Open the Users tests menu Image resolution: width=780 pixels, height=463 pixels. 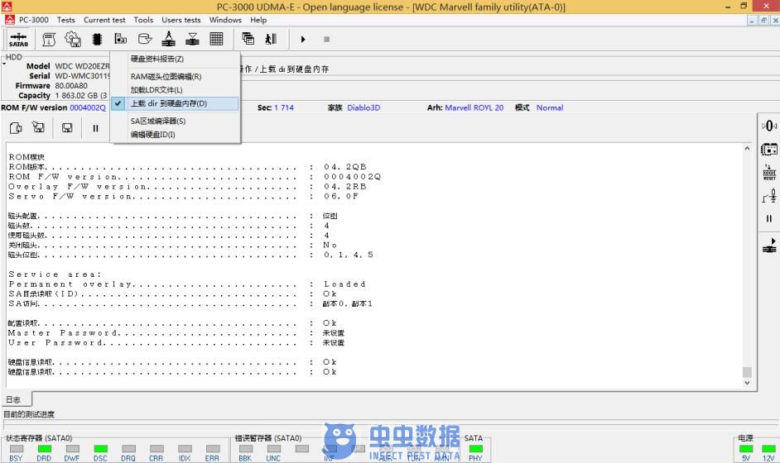coord(181,20)
